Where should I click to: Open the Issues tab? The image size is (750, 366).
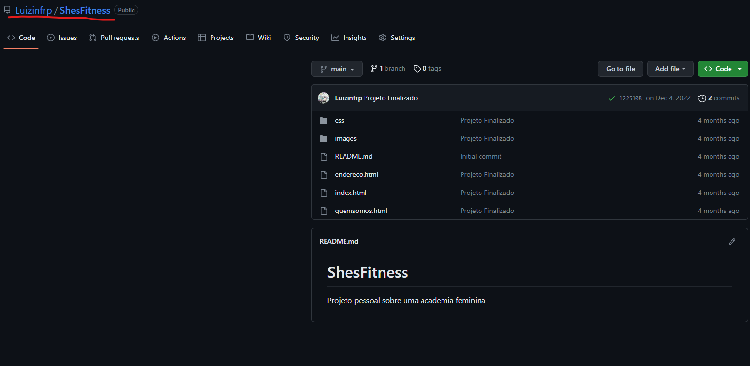pos(62,38)
